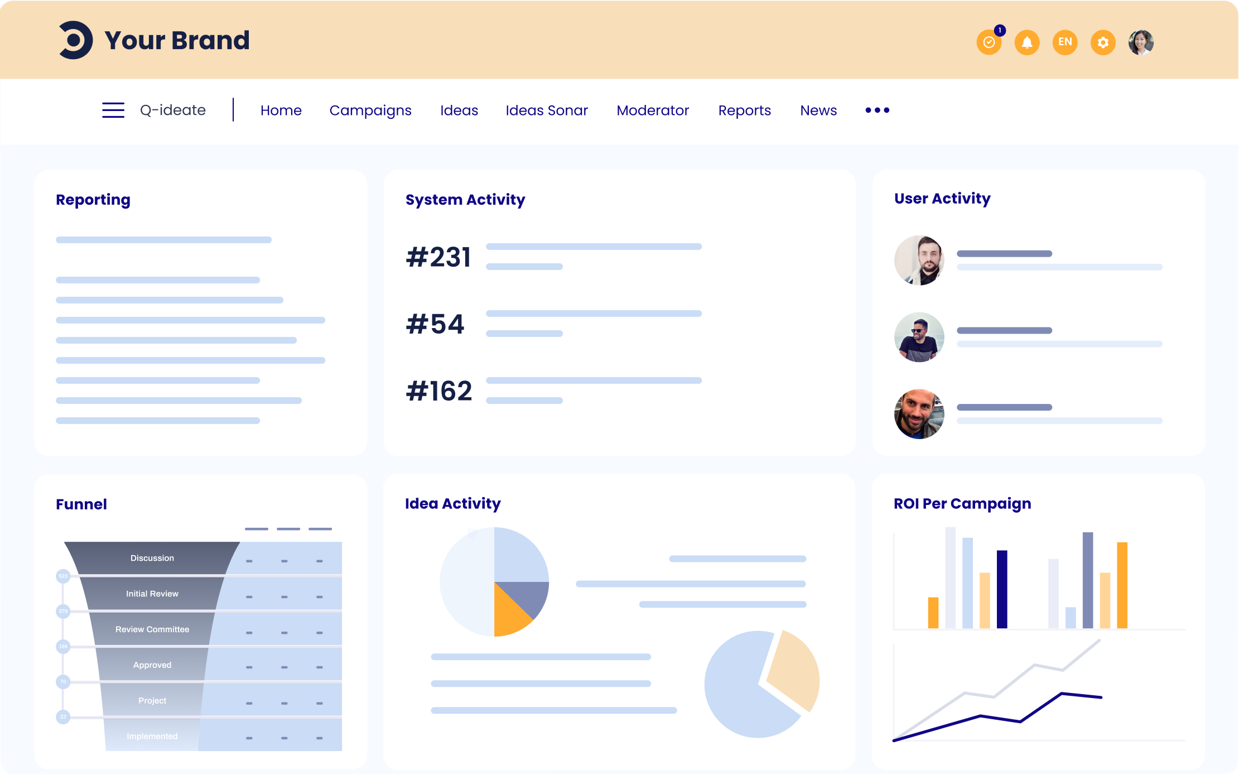Click the #231 System Activity entry
The image size is (1239, 775).
(438, 257)
